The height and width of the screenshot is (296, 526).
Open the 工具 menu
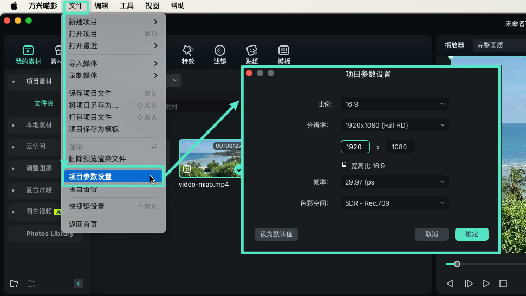[x=126, y=6]
